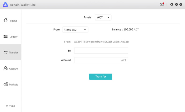
Task: Open the Account tab label
Action: (14, 69)
